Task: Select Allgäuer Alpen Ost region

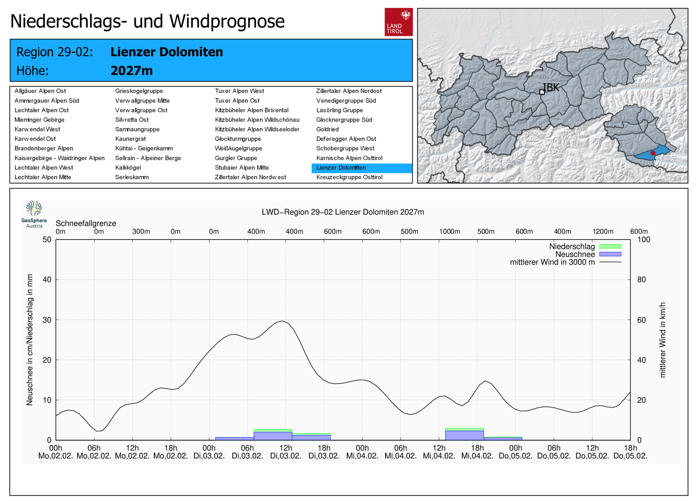Action: pos(40,91)
